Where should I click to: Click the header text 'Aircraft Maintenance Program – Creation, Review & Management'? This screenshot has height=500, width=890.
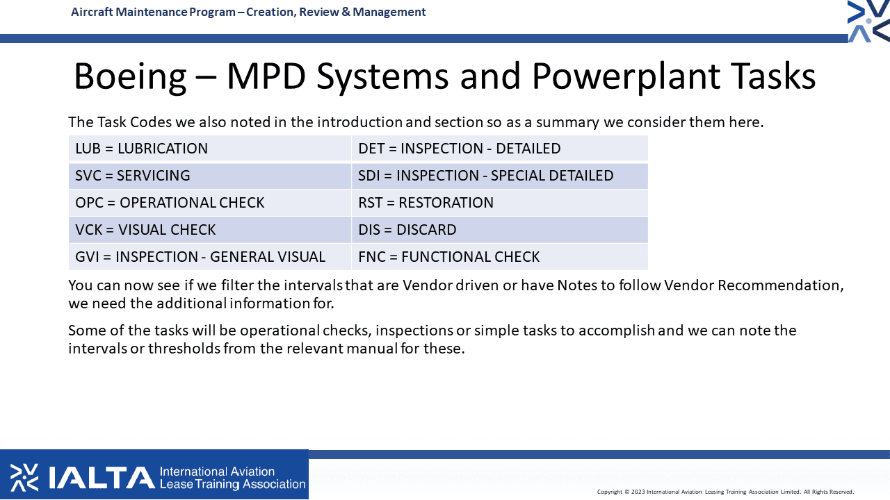coord(248,12)
